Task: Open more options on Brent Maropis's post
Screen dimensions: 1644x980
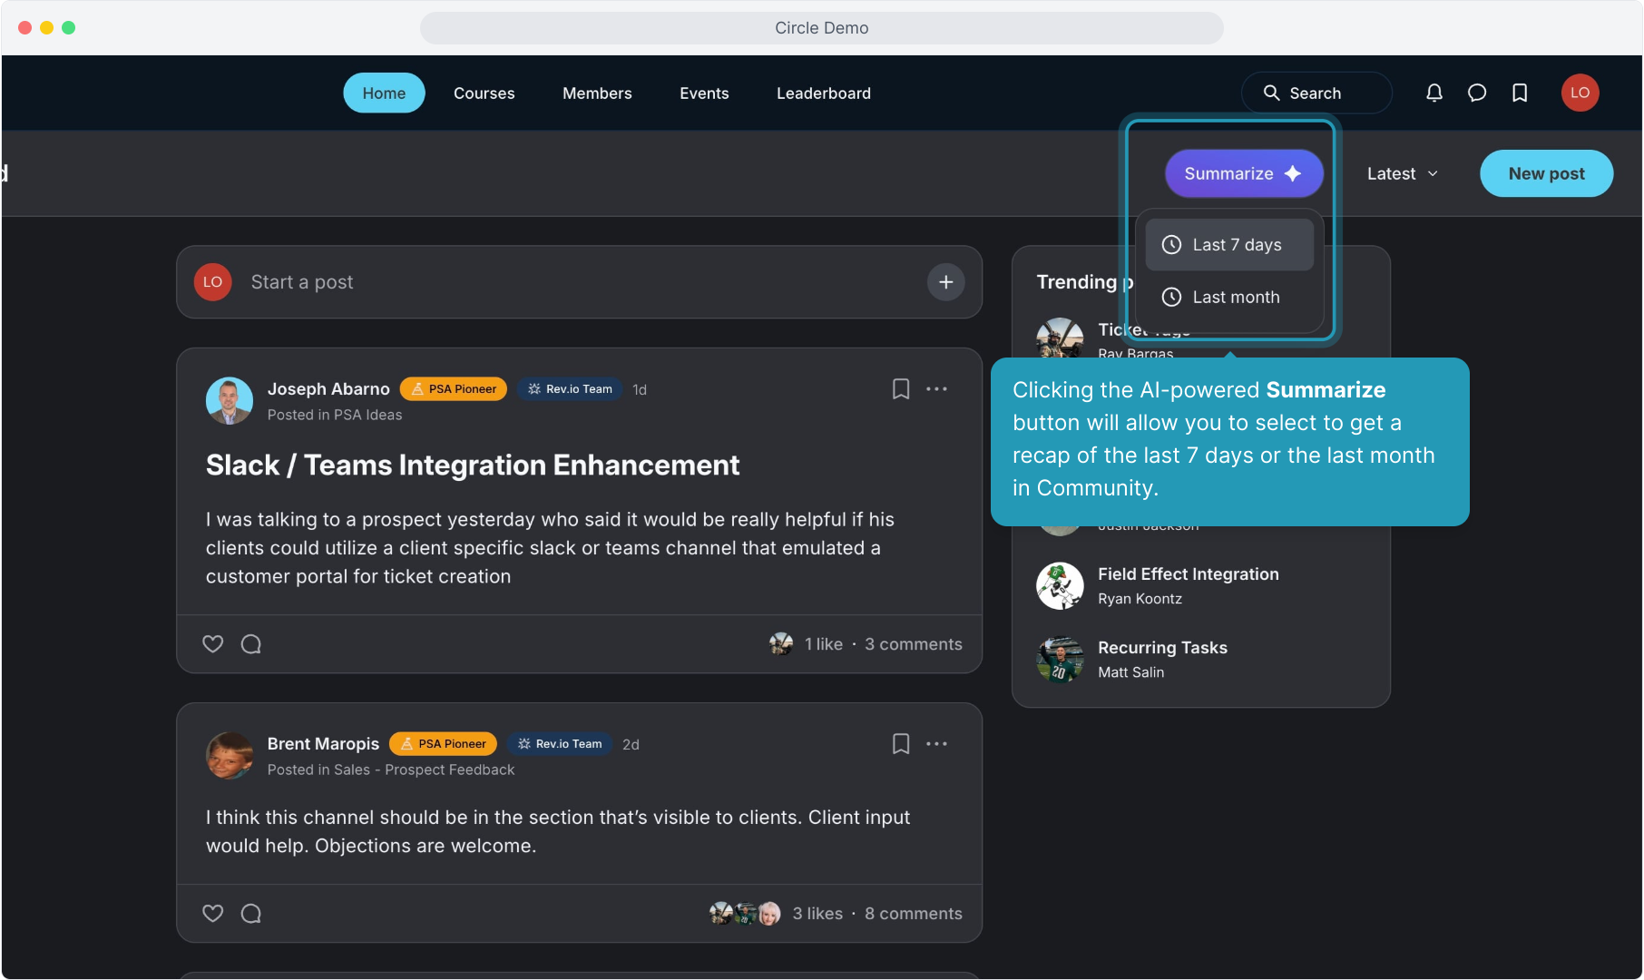Action: [936, 744]
